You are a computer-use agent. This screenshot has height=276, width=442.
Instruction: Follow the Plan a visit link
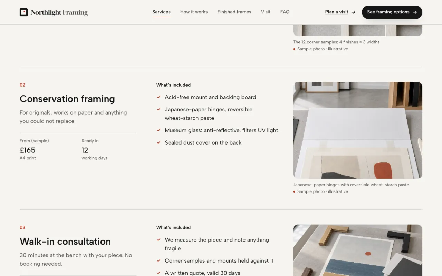pyautogui.click(x=340, y=12)
